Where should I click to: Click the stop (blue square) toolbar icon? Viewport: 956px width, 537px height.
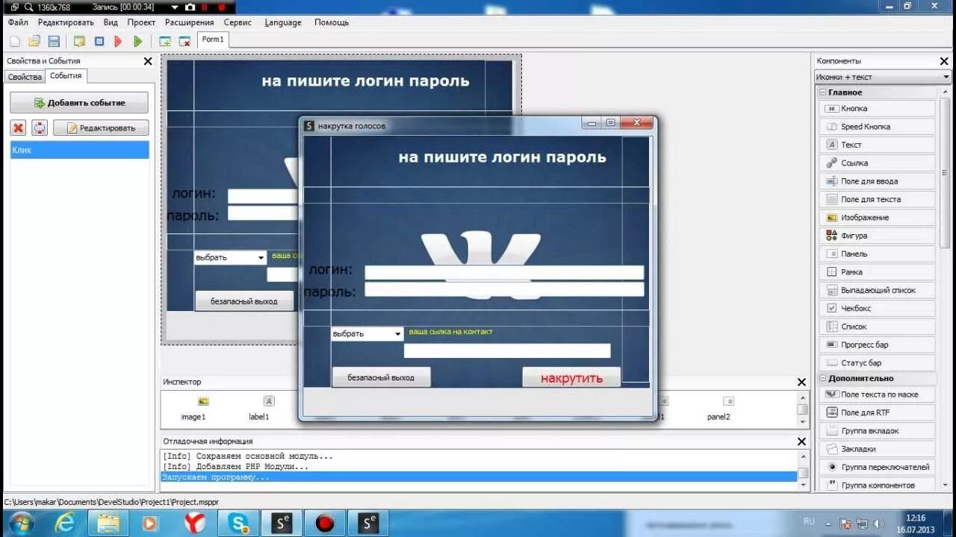tap(99, 41)
